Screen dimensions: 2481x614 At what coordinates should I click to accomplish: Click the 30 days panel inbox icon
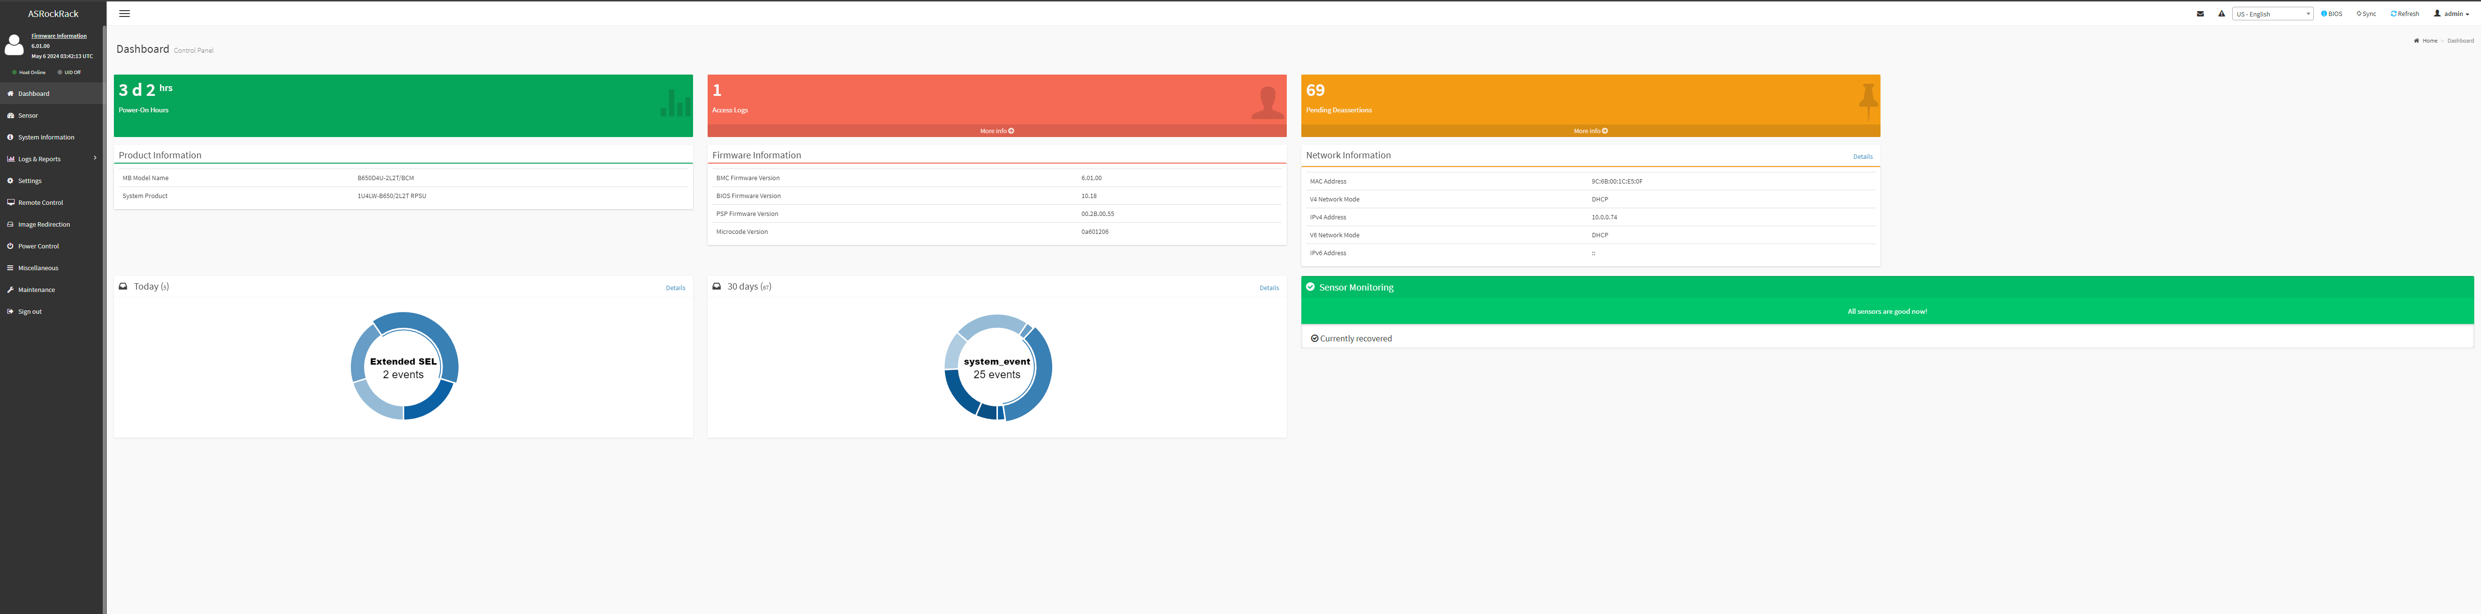pyautogui.click(x=715, y=287)
